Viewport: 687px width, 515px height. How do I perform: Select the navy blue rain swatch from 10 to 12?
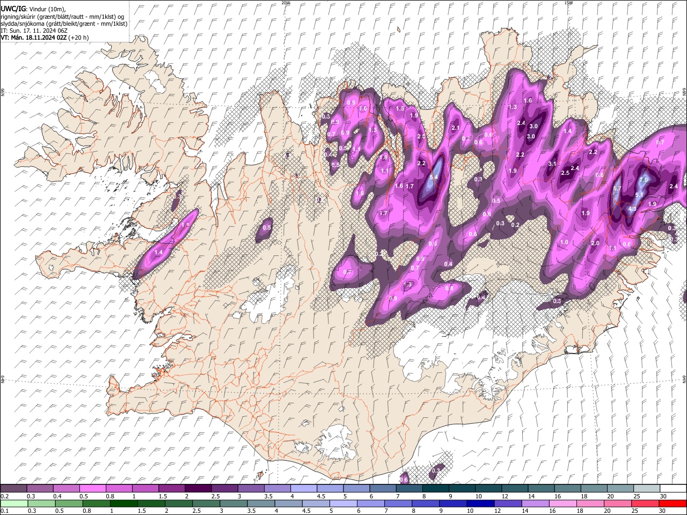coord(481,503)
